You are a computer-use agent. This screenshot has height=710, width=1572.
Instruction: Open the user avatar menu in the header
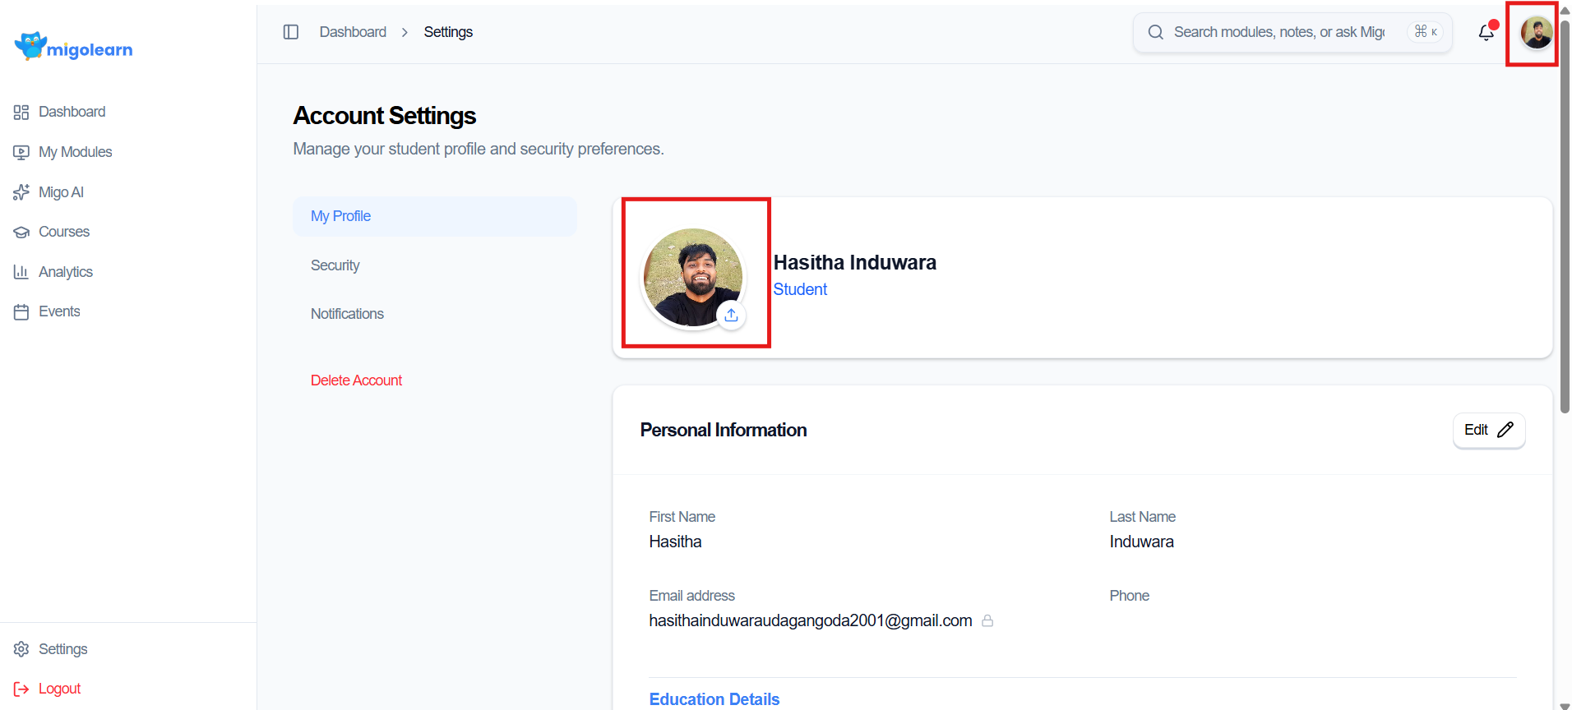pyautogui.click(x=1536, y=33)
